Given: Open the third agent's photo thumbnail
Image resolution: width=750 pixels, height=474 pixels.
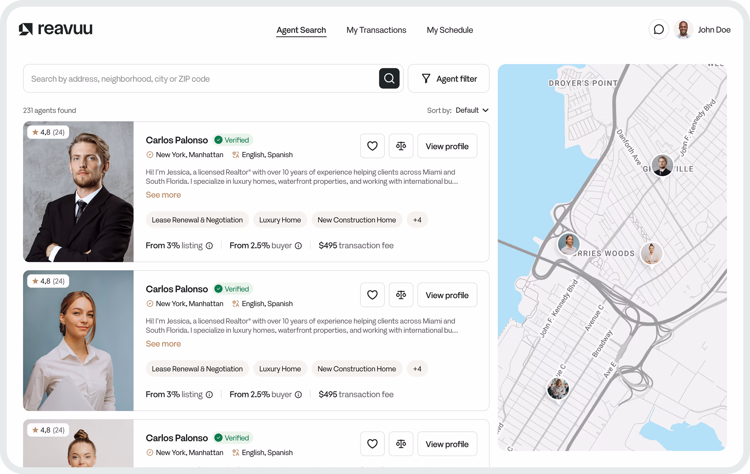Looking at the screenshot, I should click(78, 444).
